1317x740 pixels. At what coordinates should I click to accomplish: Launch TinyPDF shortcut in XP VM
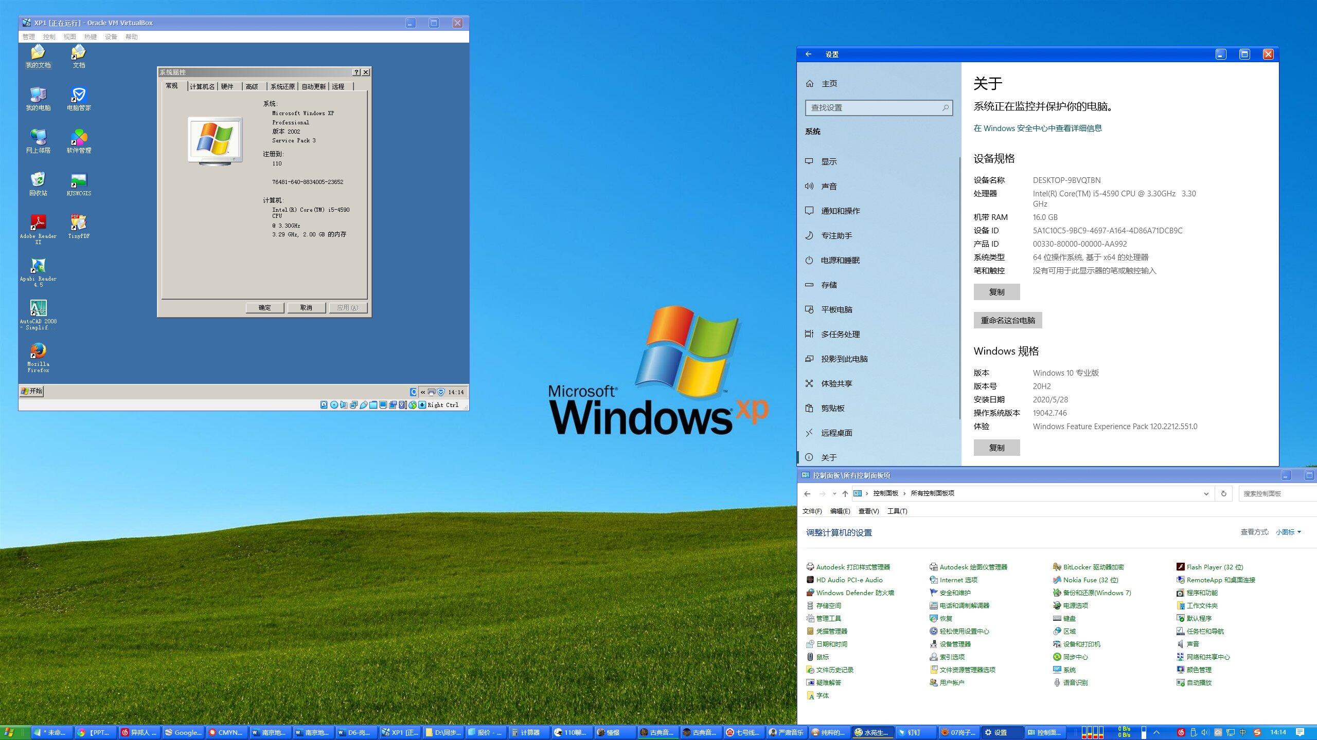(79, 227)
